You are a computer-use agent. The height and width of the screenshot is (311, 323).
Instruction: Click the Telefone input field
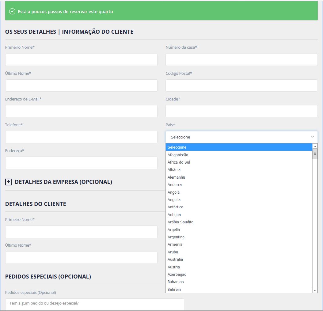point(81,137)
